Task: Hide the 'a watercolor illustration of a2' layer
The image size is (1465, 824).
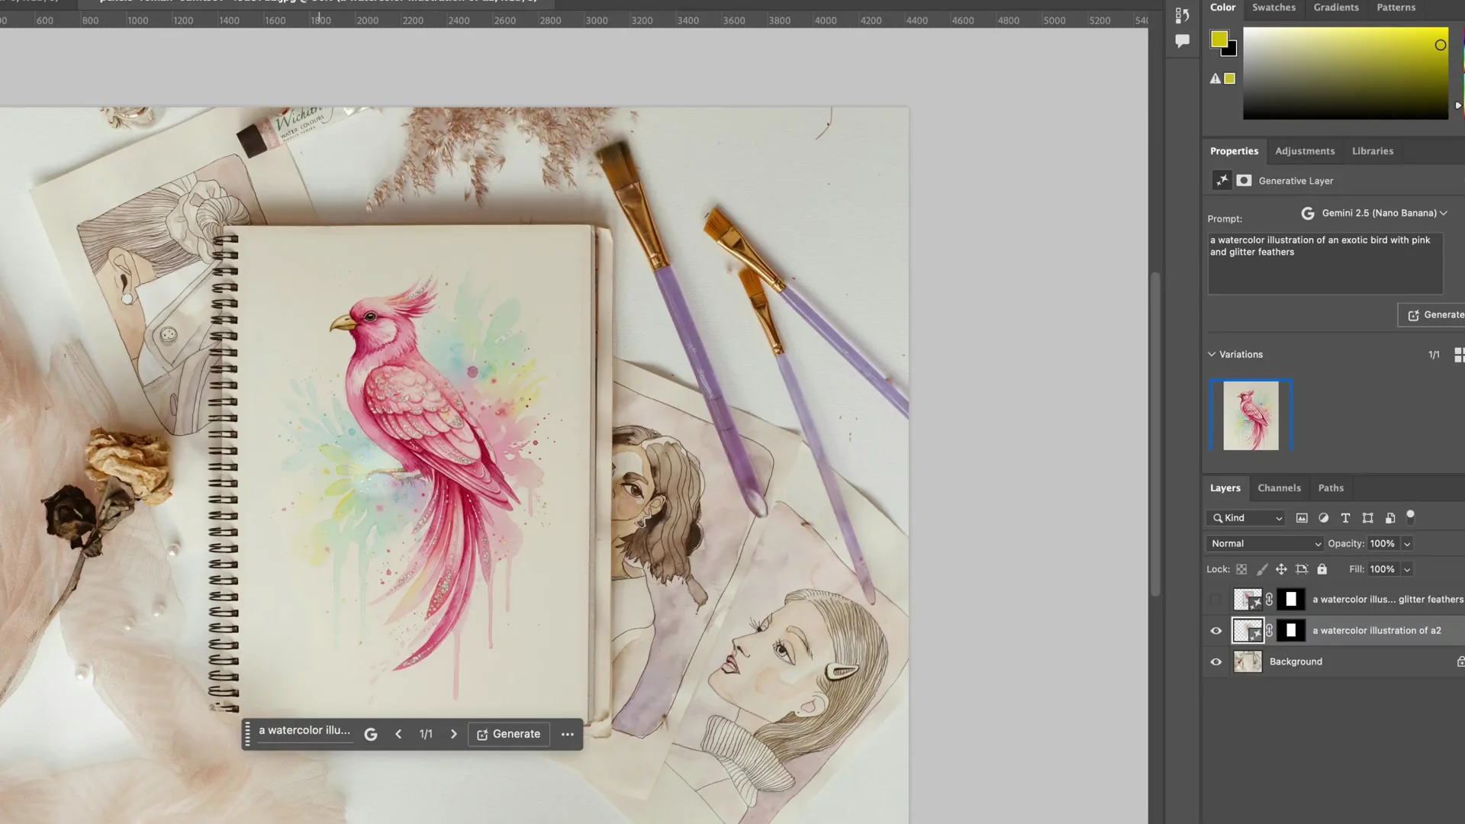Action: (1215, 630)
